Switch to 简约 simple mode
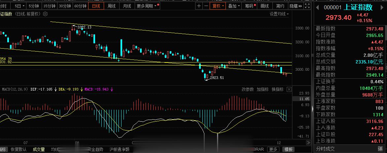Screen dimensions: 387x153 point(280,6)
